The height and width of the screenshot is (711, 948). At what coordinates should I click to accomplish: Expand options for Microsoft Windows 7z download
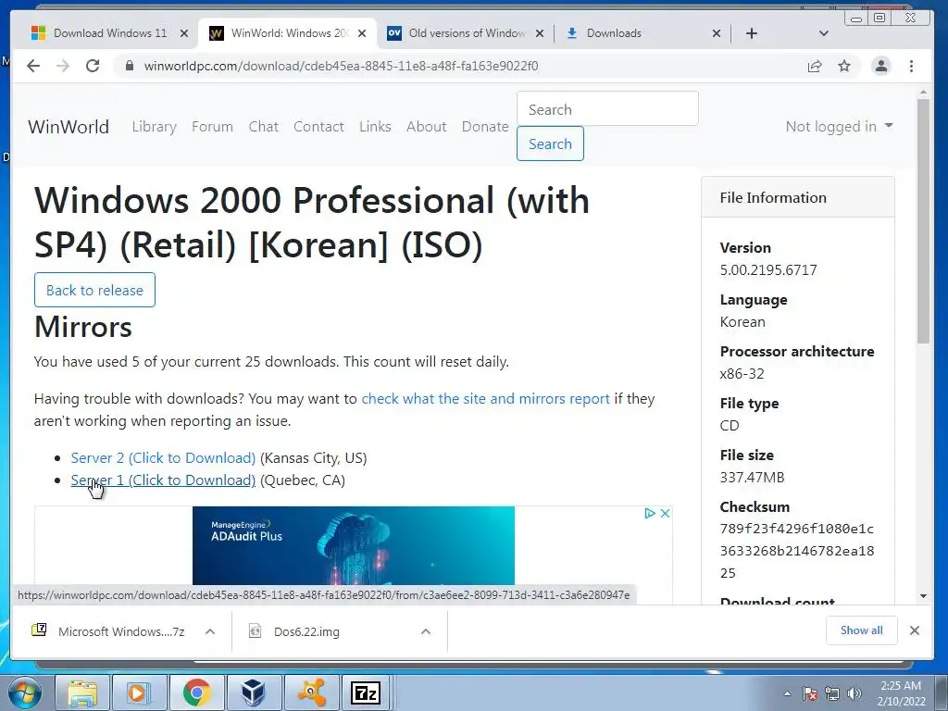pyautogui.click(x=210, y=631)
